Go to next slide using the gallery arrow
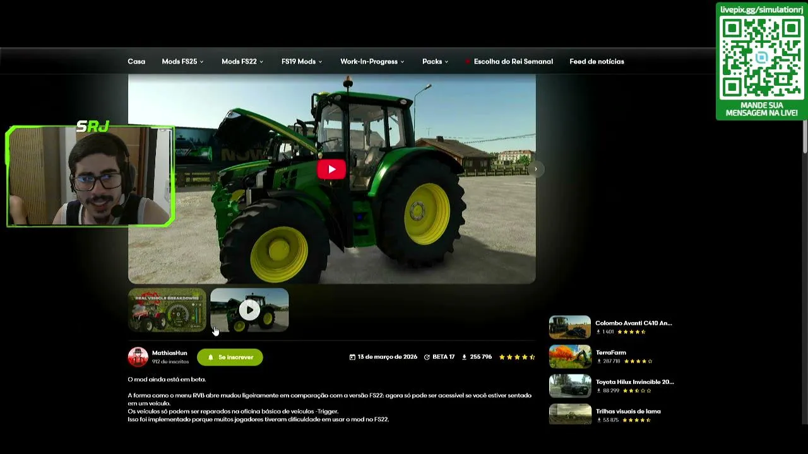The height and width of the screenshot is (454, 808). click(535, 169)
